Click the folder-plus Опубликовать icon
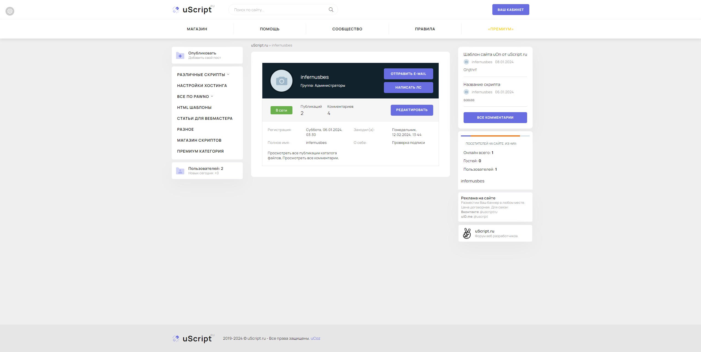This screenshot has width=701, height=352. coord(180,55)
